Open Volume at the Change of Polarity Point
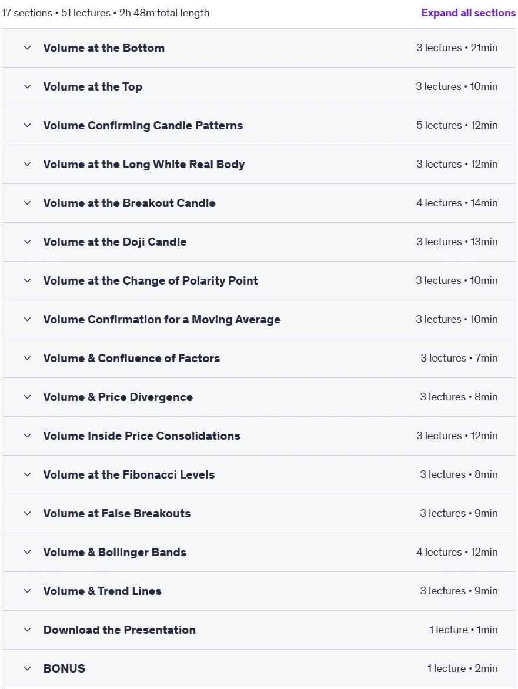518x689 pixels. click(259, 280)
